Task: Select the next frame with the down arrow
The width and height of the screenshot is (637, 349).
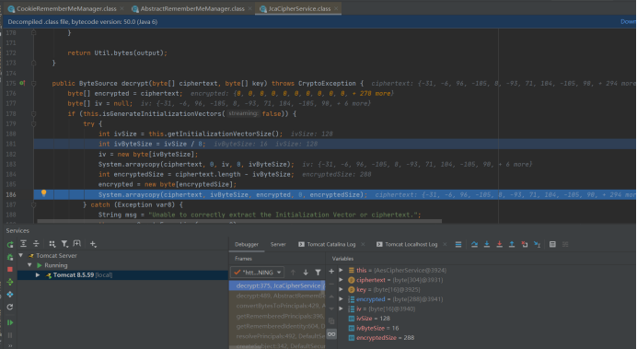Action: [x=306, y=273]
